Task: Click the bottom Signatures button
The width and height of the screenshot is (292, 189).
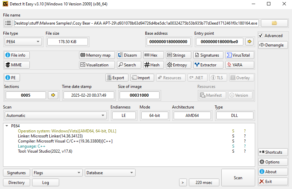Action: tap(16, 173)
